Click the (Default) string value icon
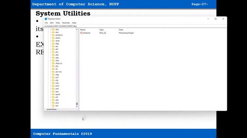The width and height of the screenshot is (247, 138). pos(81,33)
